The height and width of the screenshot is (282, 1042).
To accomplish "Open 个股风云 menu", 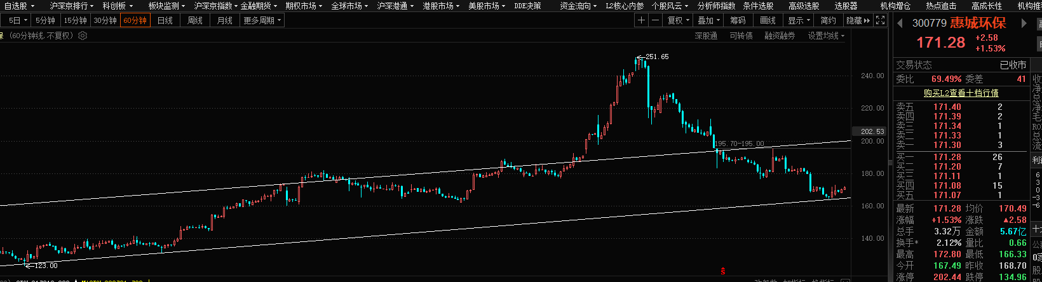I will pyautogui.click(x=670, y=6).
